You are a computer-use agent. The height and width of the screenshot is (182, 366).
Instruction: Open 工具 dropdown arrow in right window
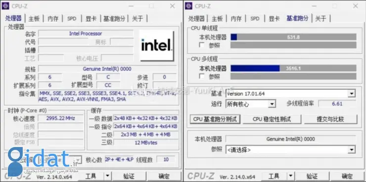pyautogui.click(x=291, y=176)
